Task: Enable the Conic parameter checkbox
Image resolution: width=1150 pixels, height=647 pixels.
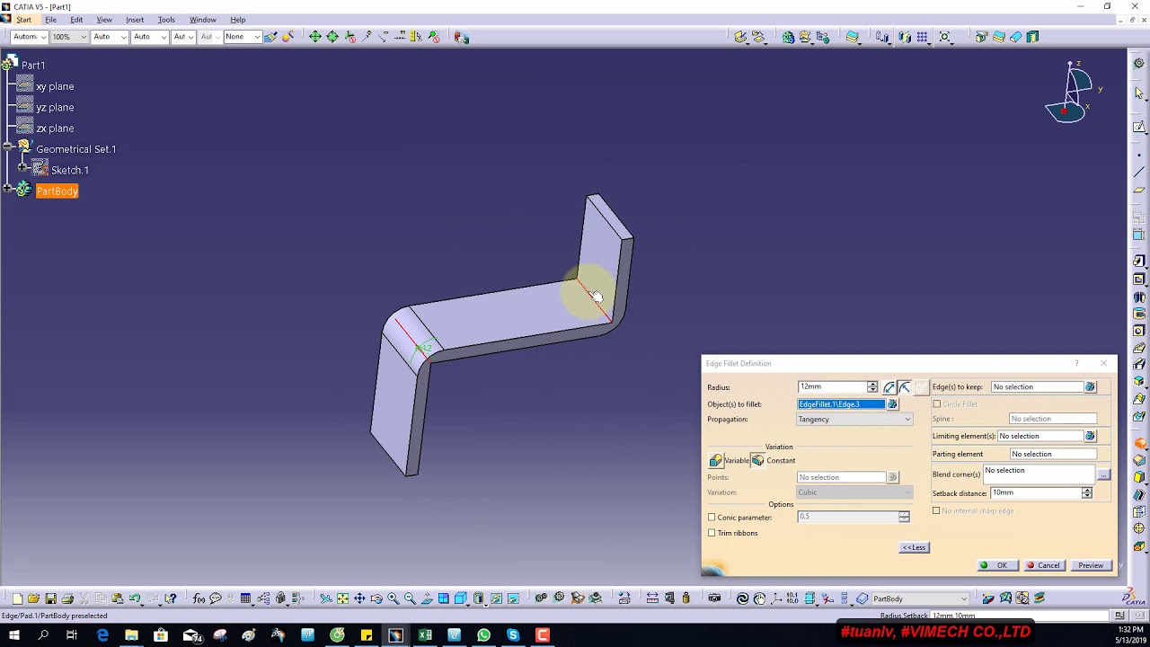Action: (712, 518)
